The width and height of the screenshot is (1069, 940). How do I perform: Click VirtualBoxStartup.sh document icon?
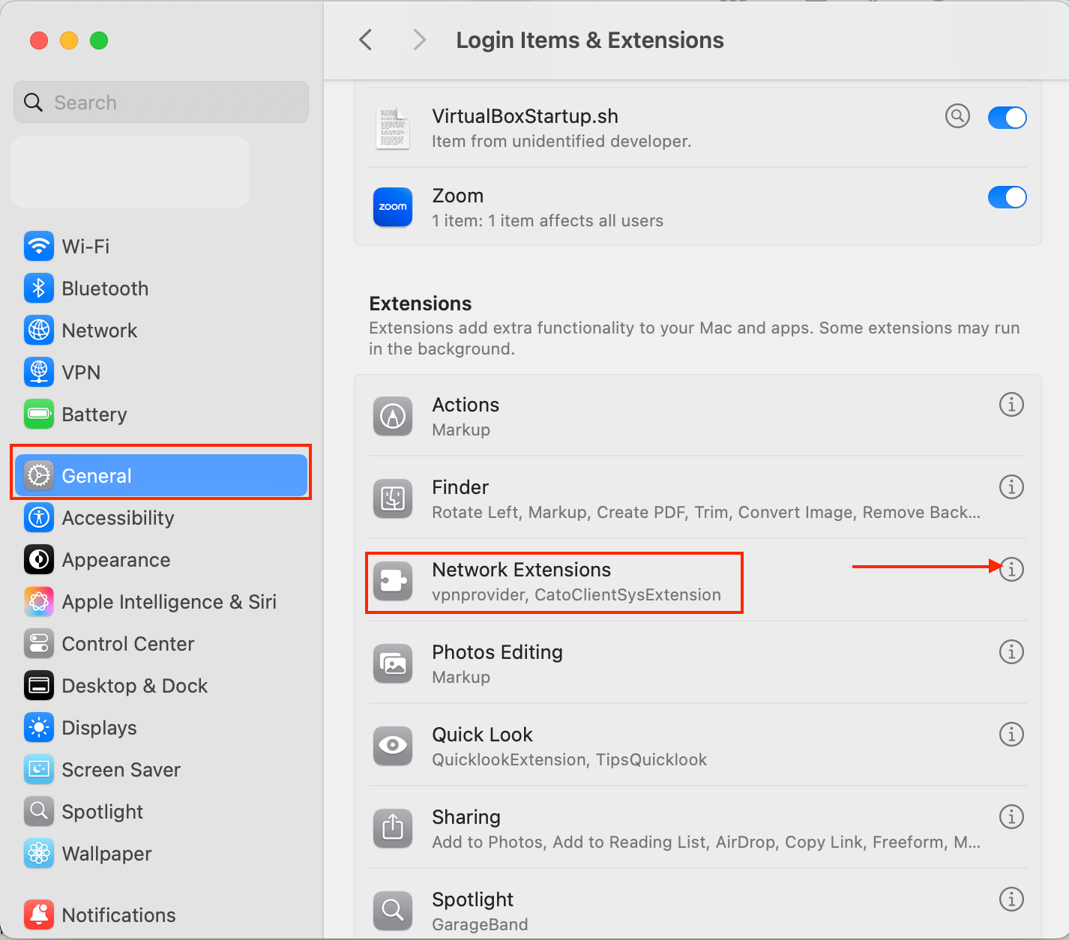tap(393, 127)
